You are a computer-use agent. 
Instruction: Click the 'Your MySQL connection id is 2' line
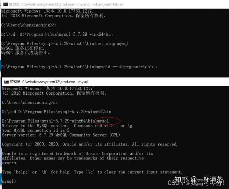click(36, 130)
